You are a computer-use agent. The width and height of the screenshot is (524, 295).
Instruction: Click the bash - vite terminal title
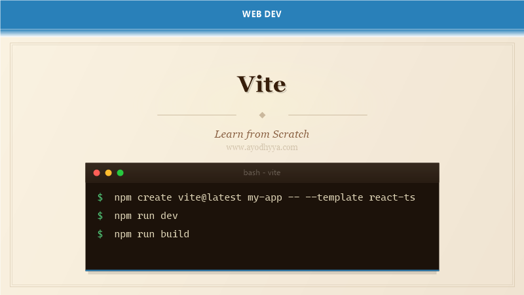(261, 172)
